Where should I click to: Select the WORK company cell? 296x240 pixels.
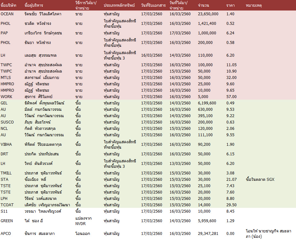[x=6, y=96]
